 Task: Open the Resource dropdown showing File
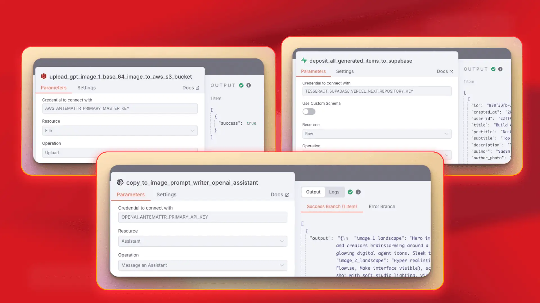(120, 130)
